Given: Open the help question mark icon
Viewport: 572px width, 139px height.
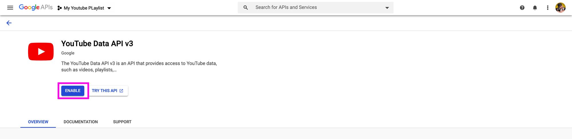Looking at the screenshot, I should [522, 8].
